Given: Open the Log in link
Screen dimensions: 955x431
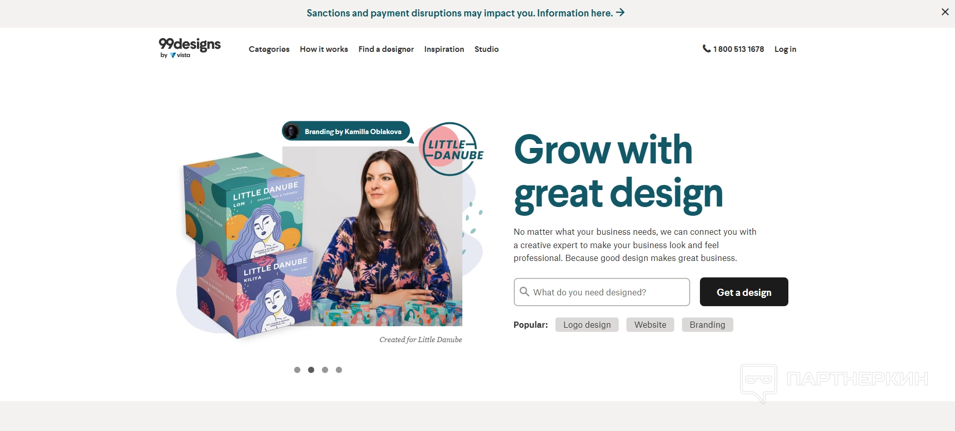Looking at the screenshot, I should click(x=785, y=49).
